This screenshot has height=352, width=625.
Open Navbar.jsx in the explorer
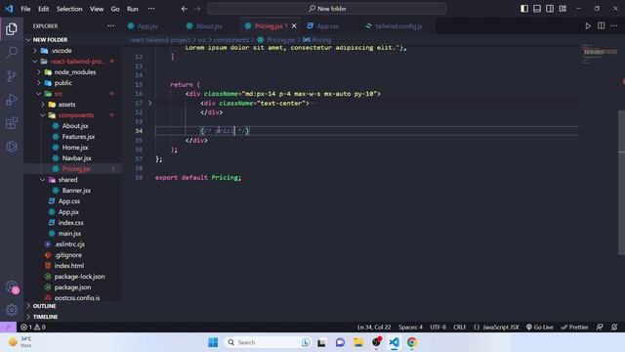tap(76, 158)
